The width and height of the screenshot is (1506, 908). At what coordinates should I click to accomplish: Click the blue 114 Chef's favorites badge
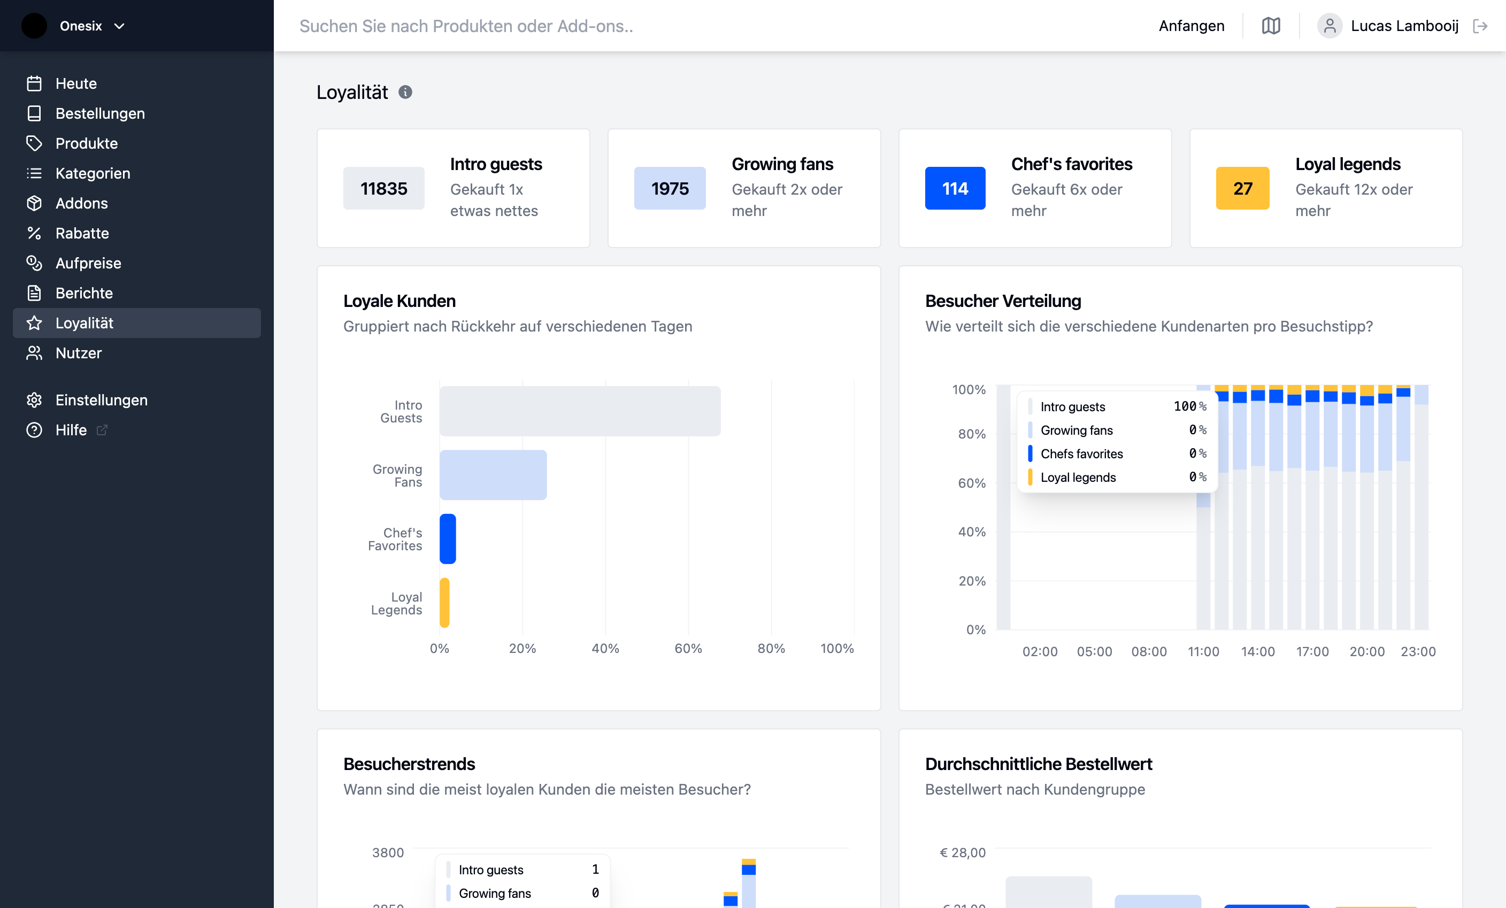(955, 188)
